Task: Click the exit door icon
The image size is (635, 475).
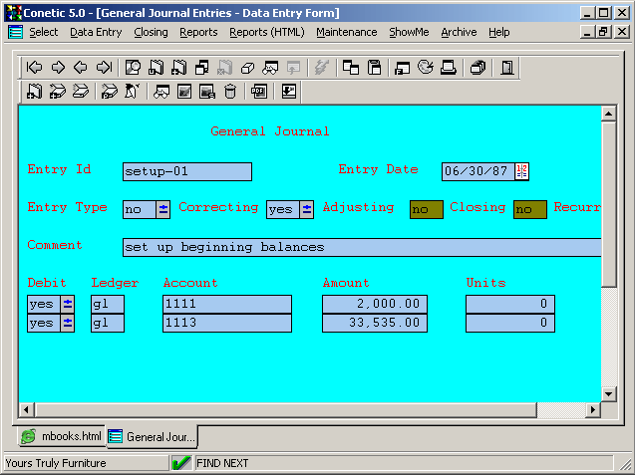Action: point(507,68)
